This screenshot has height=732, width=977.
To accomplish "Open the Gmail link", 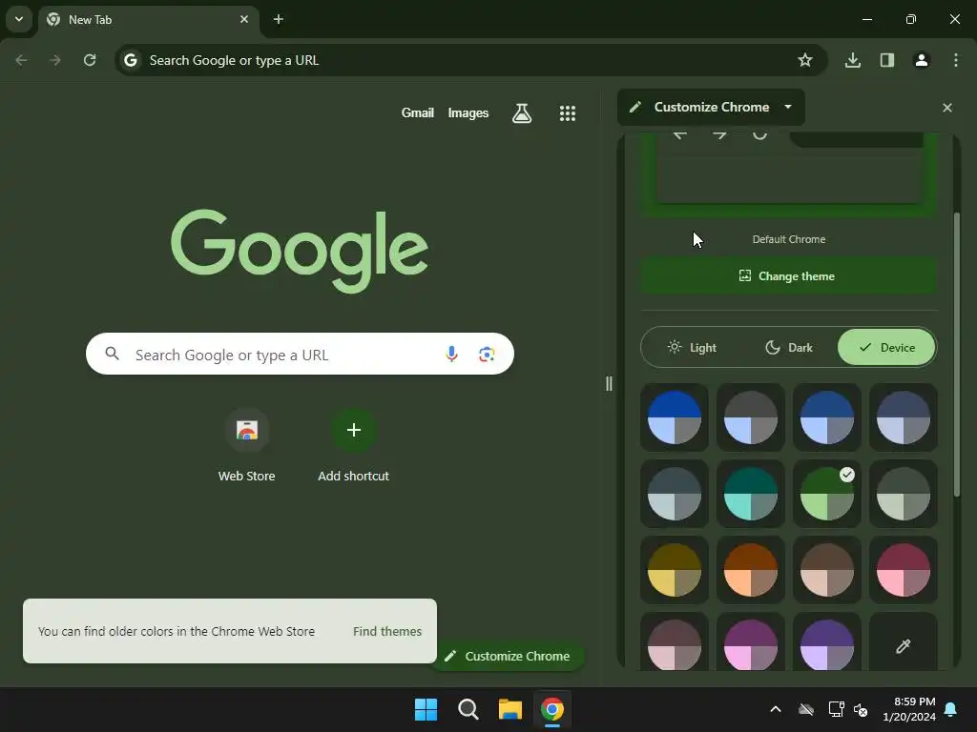I will 418,113.
